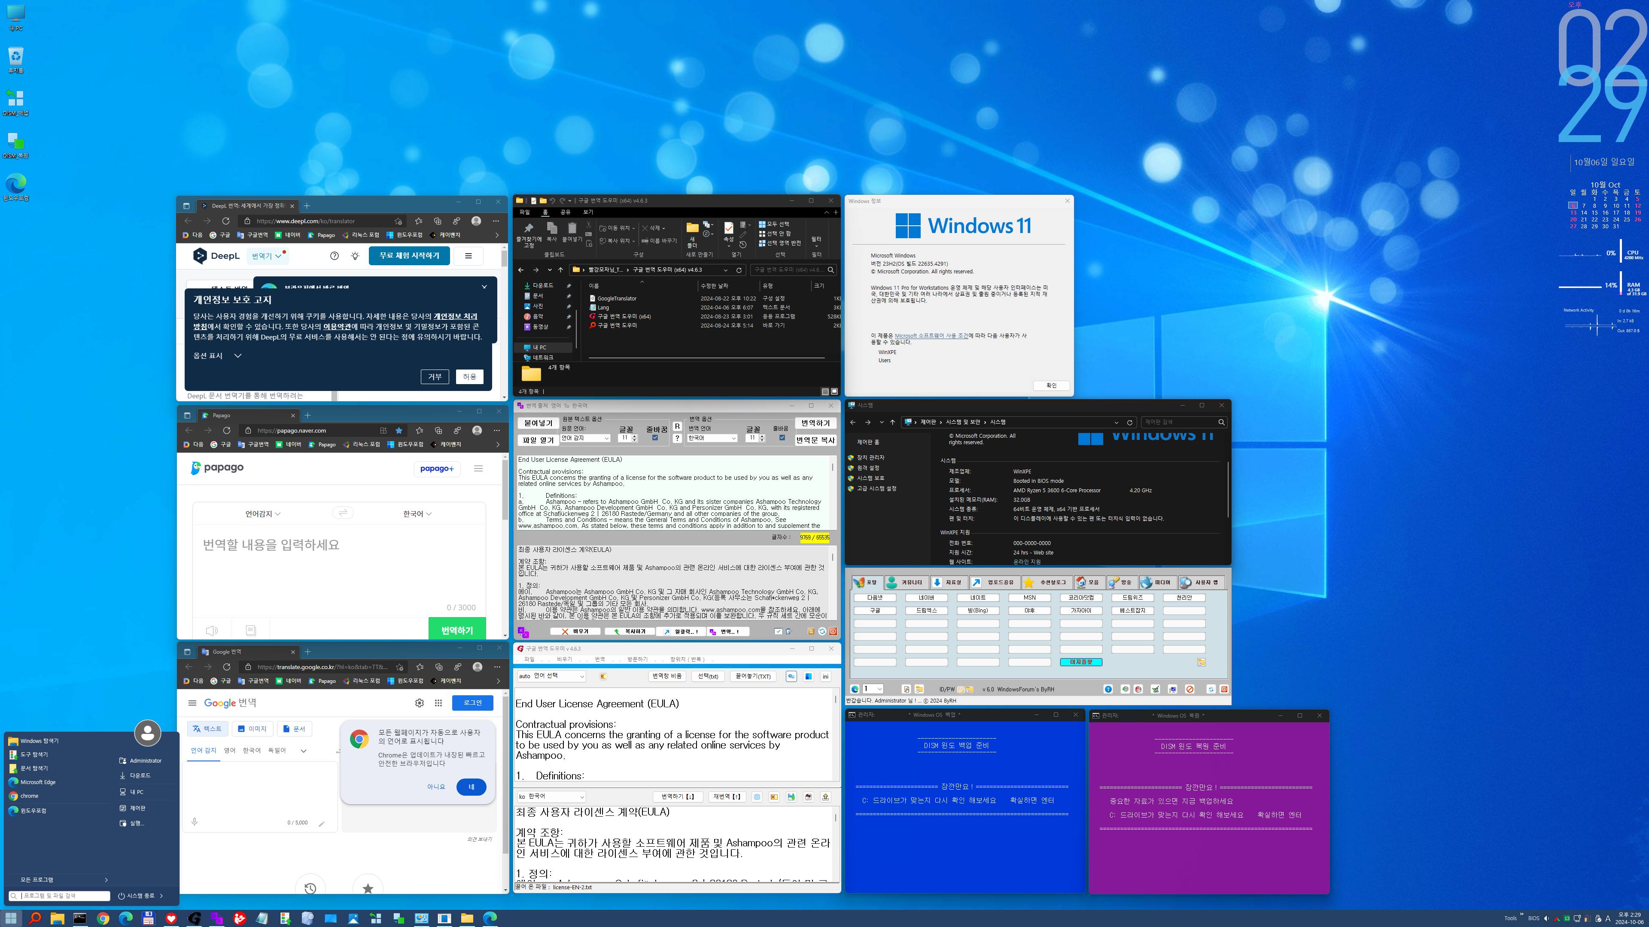Click the blue refresh icon in translator window bottom

(822, 631)
